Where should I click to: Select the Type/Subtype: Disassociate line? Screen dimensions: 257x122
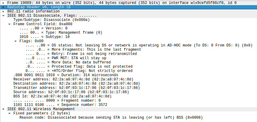51,20
